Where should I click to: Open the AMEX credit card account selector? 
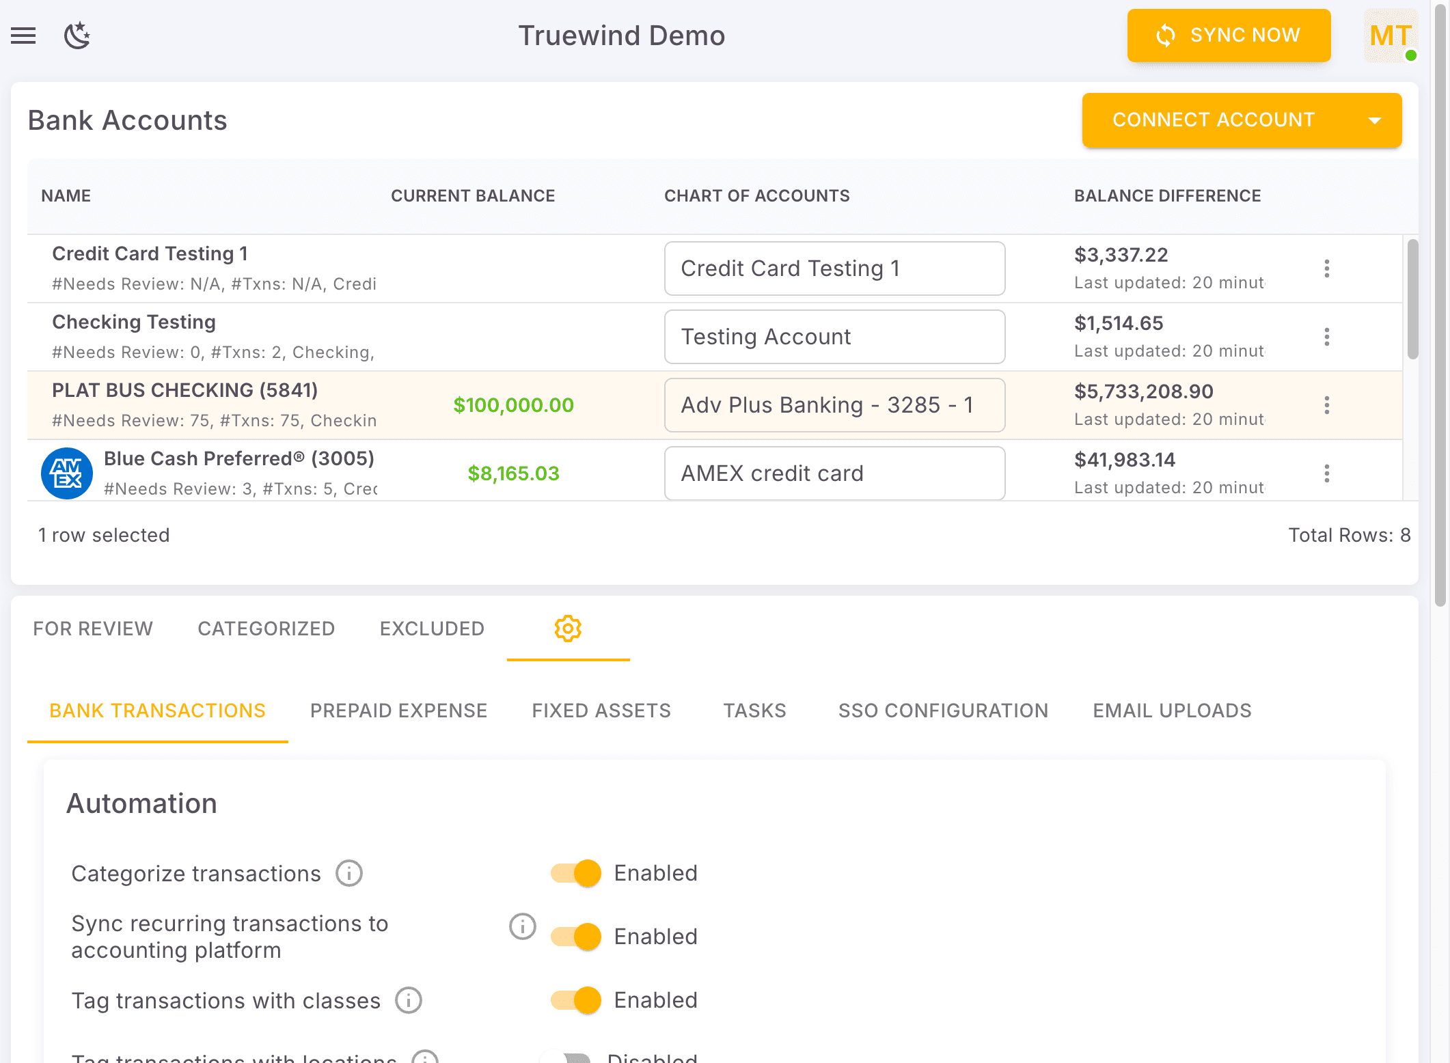tap(834, 473)
